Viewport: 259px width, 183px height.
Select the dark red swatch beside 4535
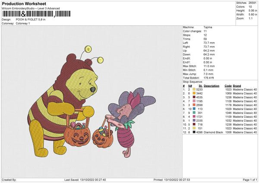194,97
